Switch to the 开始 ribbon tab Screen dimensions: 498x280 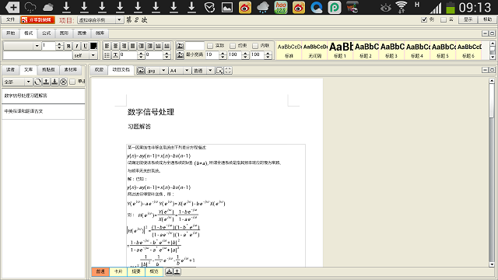point(10,33)
